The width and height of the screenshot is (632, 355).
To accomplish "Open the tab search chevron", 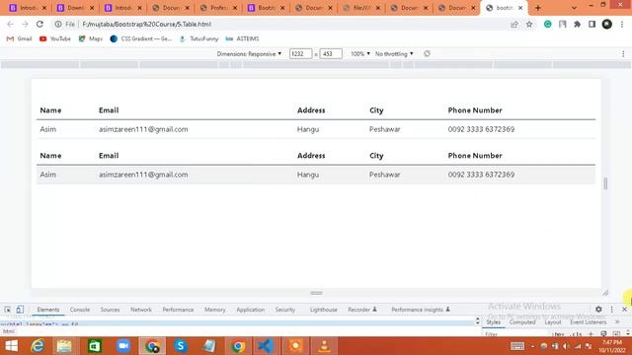I will tap(574, 8).
